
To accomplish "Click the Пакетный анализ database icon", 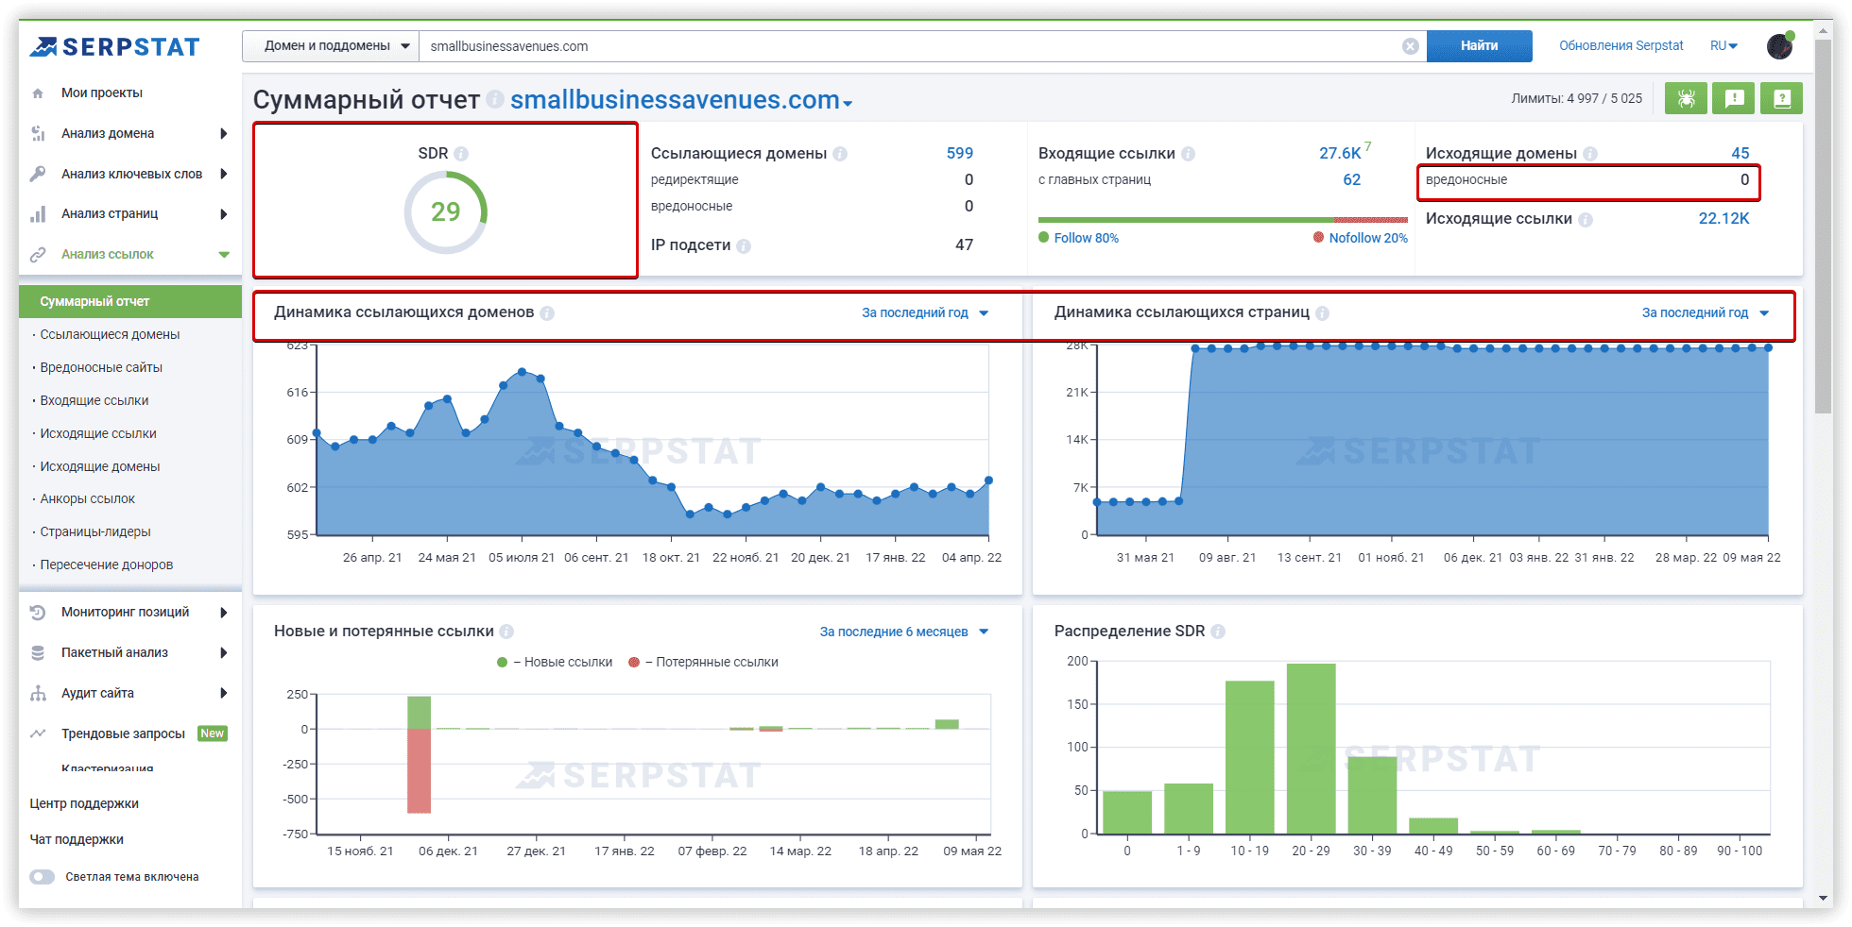I will (x=38, y=653).
